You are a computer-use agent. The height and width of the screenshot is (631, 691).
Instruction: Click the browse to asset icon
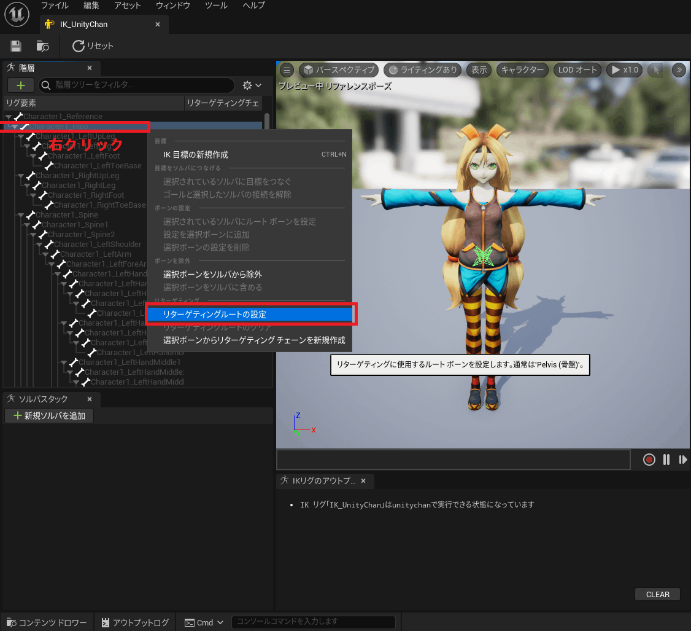43,46
